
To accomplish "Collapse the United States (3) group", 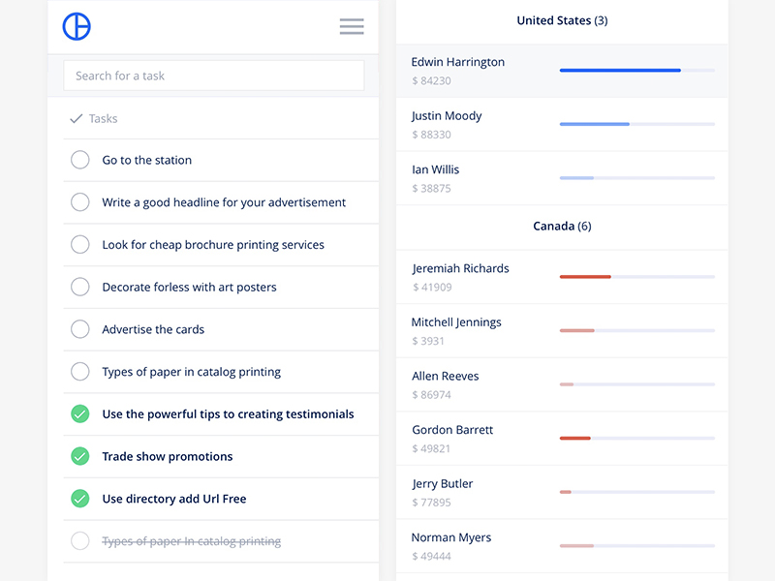I will (562, 20).
